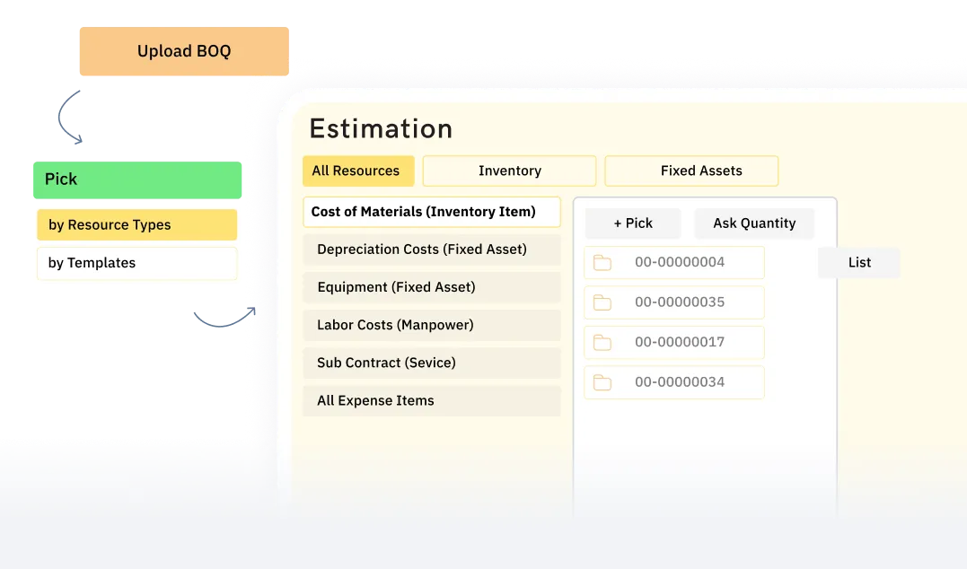Click the + Pick button
Image resolution: width=967 pixels, height=569 pixels.
coord(632,223)
